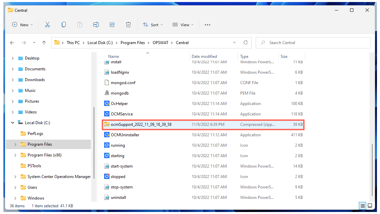Select Pictures in the navigation pane

[32, 101]
